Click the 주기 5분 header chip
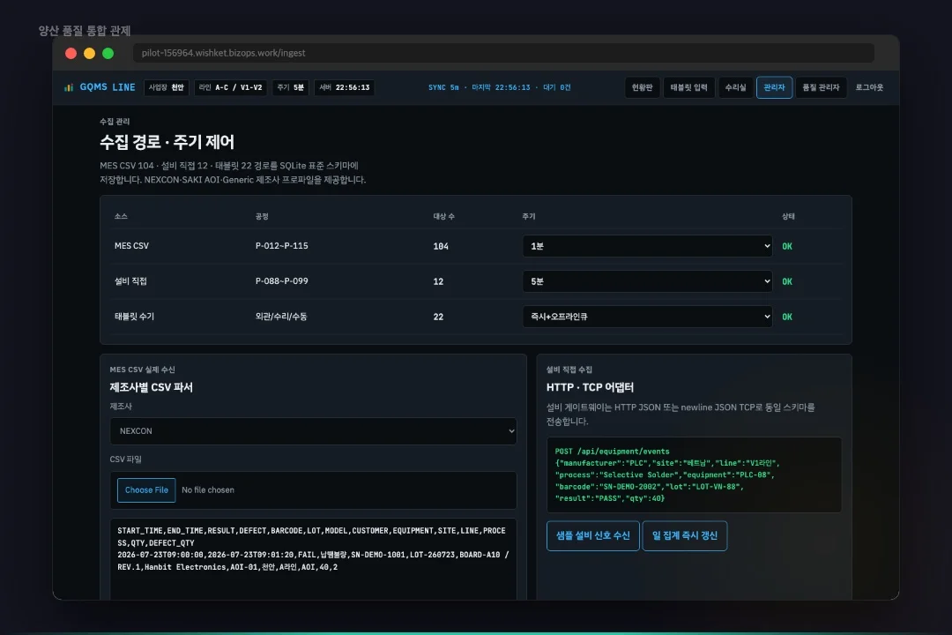Screen dimensions: 952x635 [290, 87]
